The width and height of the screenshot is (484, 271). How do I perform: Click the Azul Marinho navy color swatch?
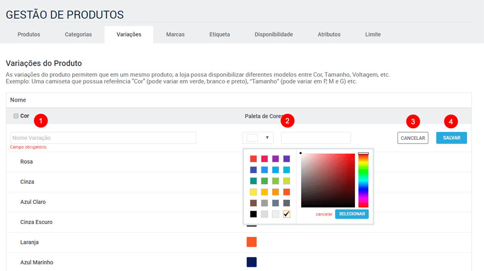pos(251,262)
